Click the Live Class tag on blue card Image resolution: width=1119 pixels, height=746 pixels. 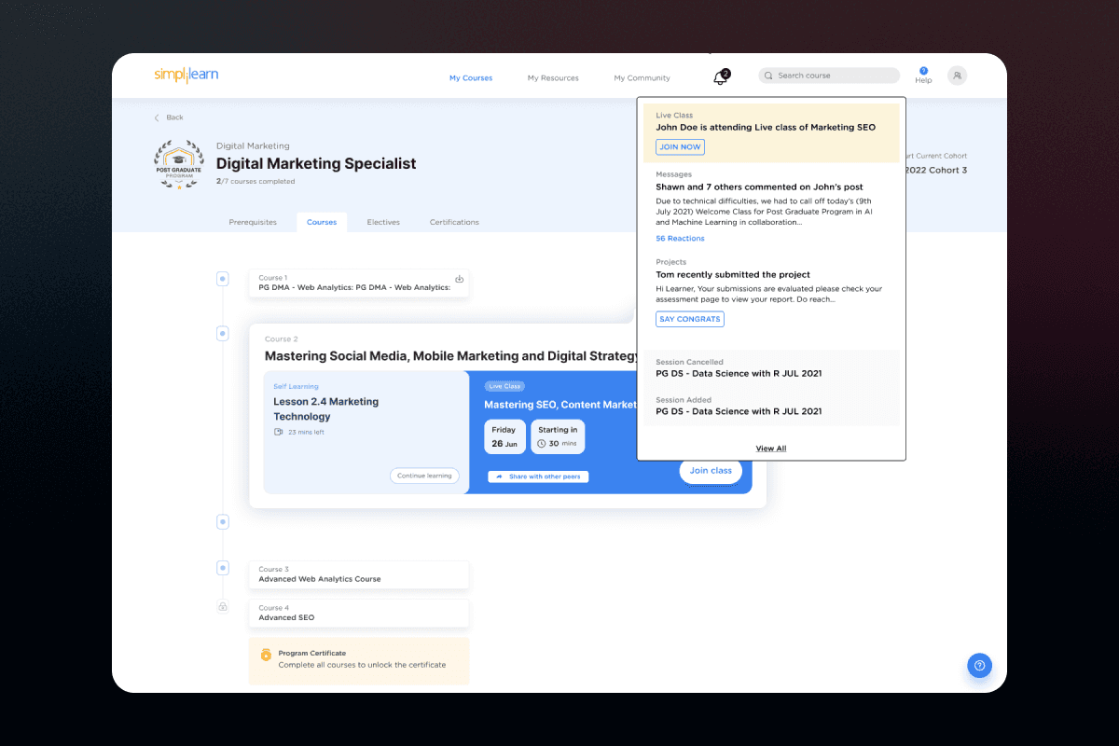504,386
